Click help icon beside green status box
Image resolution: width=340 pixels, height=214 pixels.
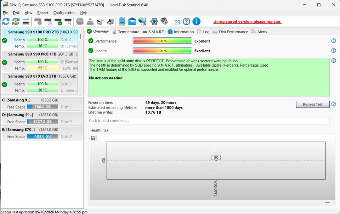(x=334, y=60)
